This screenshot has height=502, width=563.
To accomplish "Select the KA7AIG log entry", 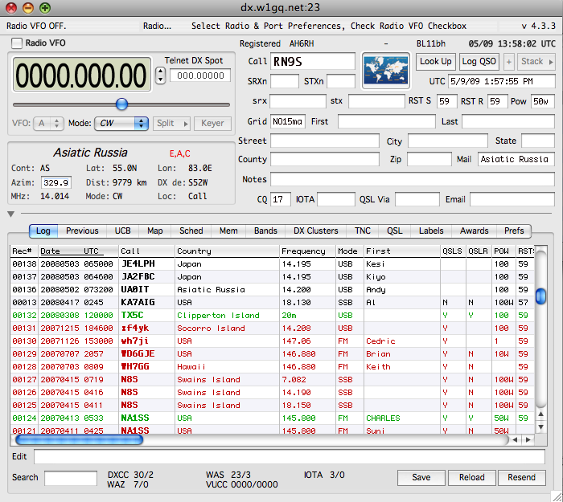I will tap(272, 303).
